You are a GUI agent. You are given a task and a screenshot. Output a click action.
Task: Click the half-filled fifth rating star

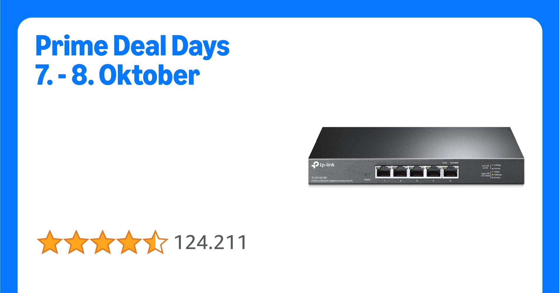[155, 242]
